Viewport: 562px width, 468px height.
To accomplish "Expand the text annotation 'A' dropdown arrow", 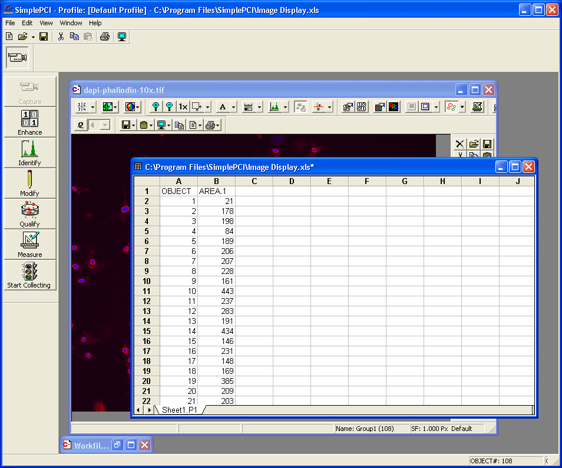I will tap(233, 107).
